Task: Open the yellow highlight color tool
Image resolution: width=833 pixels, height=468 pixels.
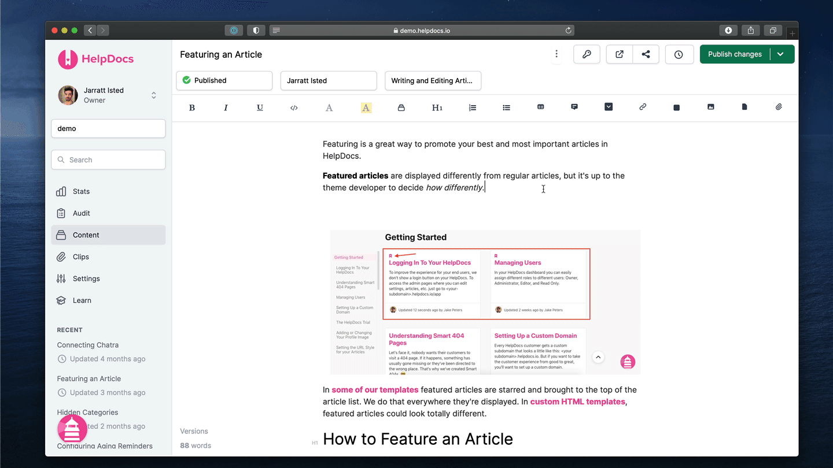Action: (366, 107)
